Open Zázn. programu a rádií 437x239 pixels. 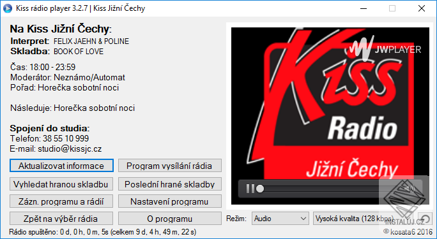click(61, 201)
